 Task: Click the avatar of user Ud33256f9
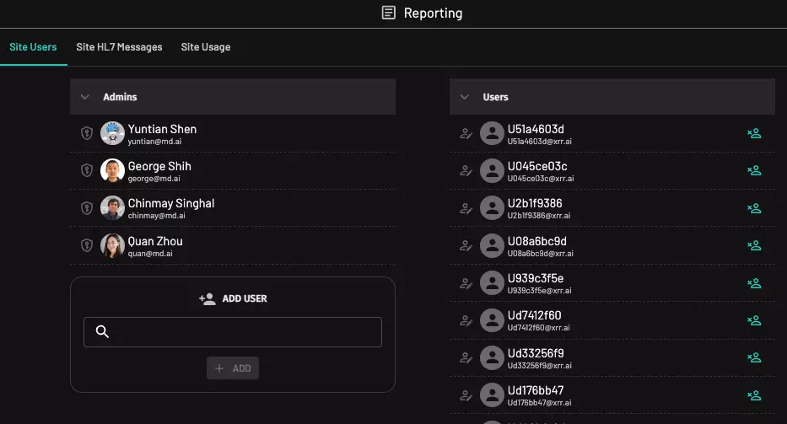tap(492, 358)
